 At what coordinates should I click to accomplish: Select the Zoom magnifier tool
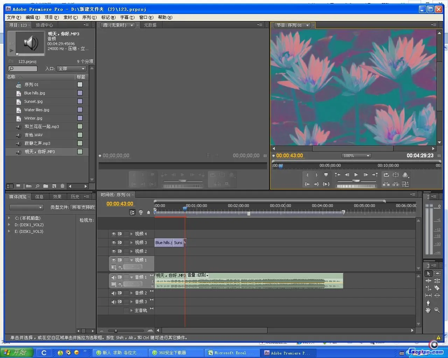pyautogui.click(x=437, y=310)
